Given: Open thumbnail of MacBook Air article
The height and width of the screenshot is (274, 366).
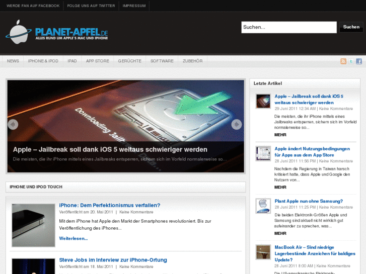Looking at the screenshot, I should coord(263,252).
